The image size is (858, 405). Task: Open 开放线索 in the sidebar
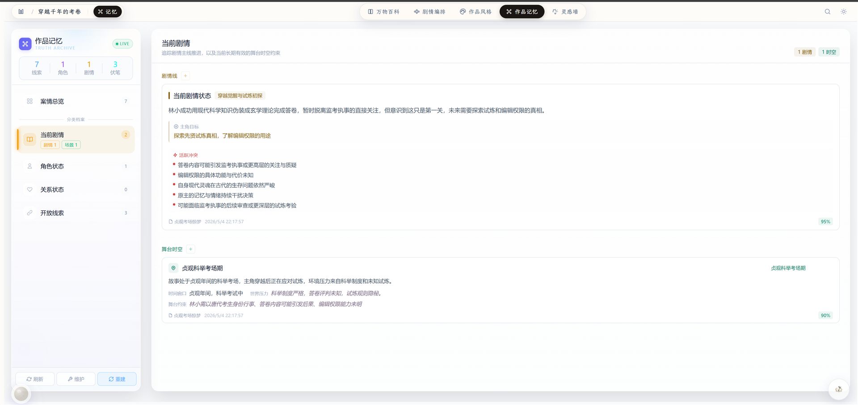pyautogui.click(x=76, y=213)
